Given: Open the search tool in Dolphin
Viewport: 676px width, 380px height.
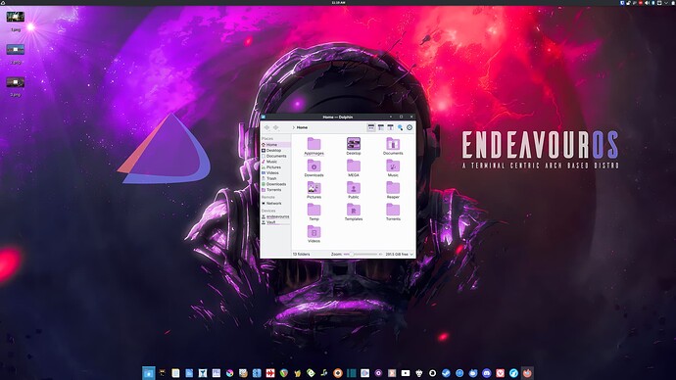Looking at the screenshot, I should click(400, 127).
